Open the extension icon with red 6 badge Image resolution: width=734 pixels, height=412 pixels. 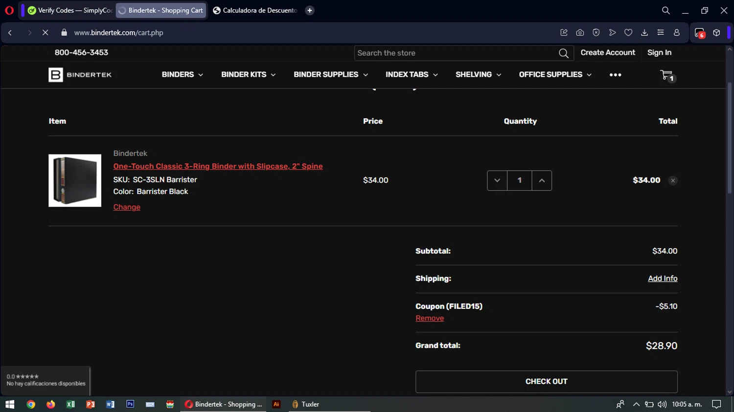(700, 33)
